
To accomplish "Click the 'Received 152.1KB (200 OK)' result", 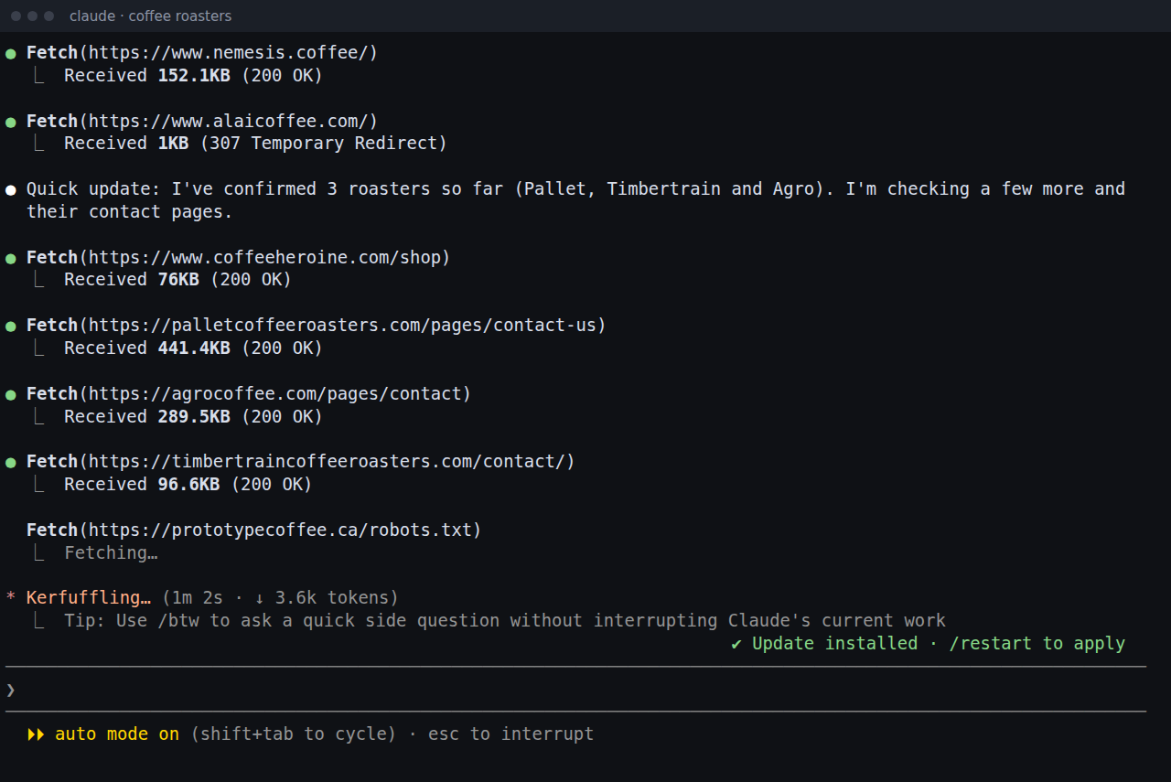I will point(193,76).
